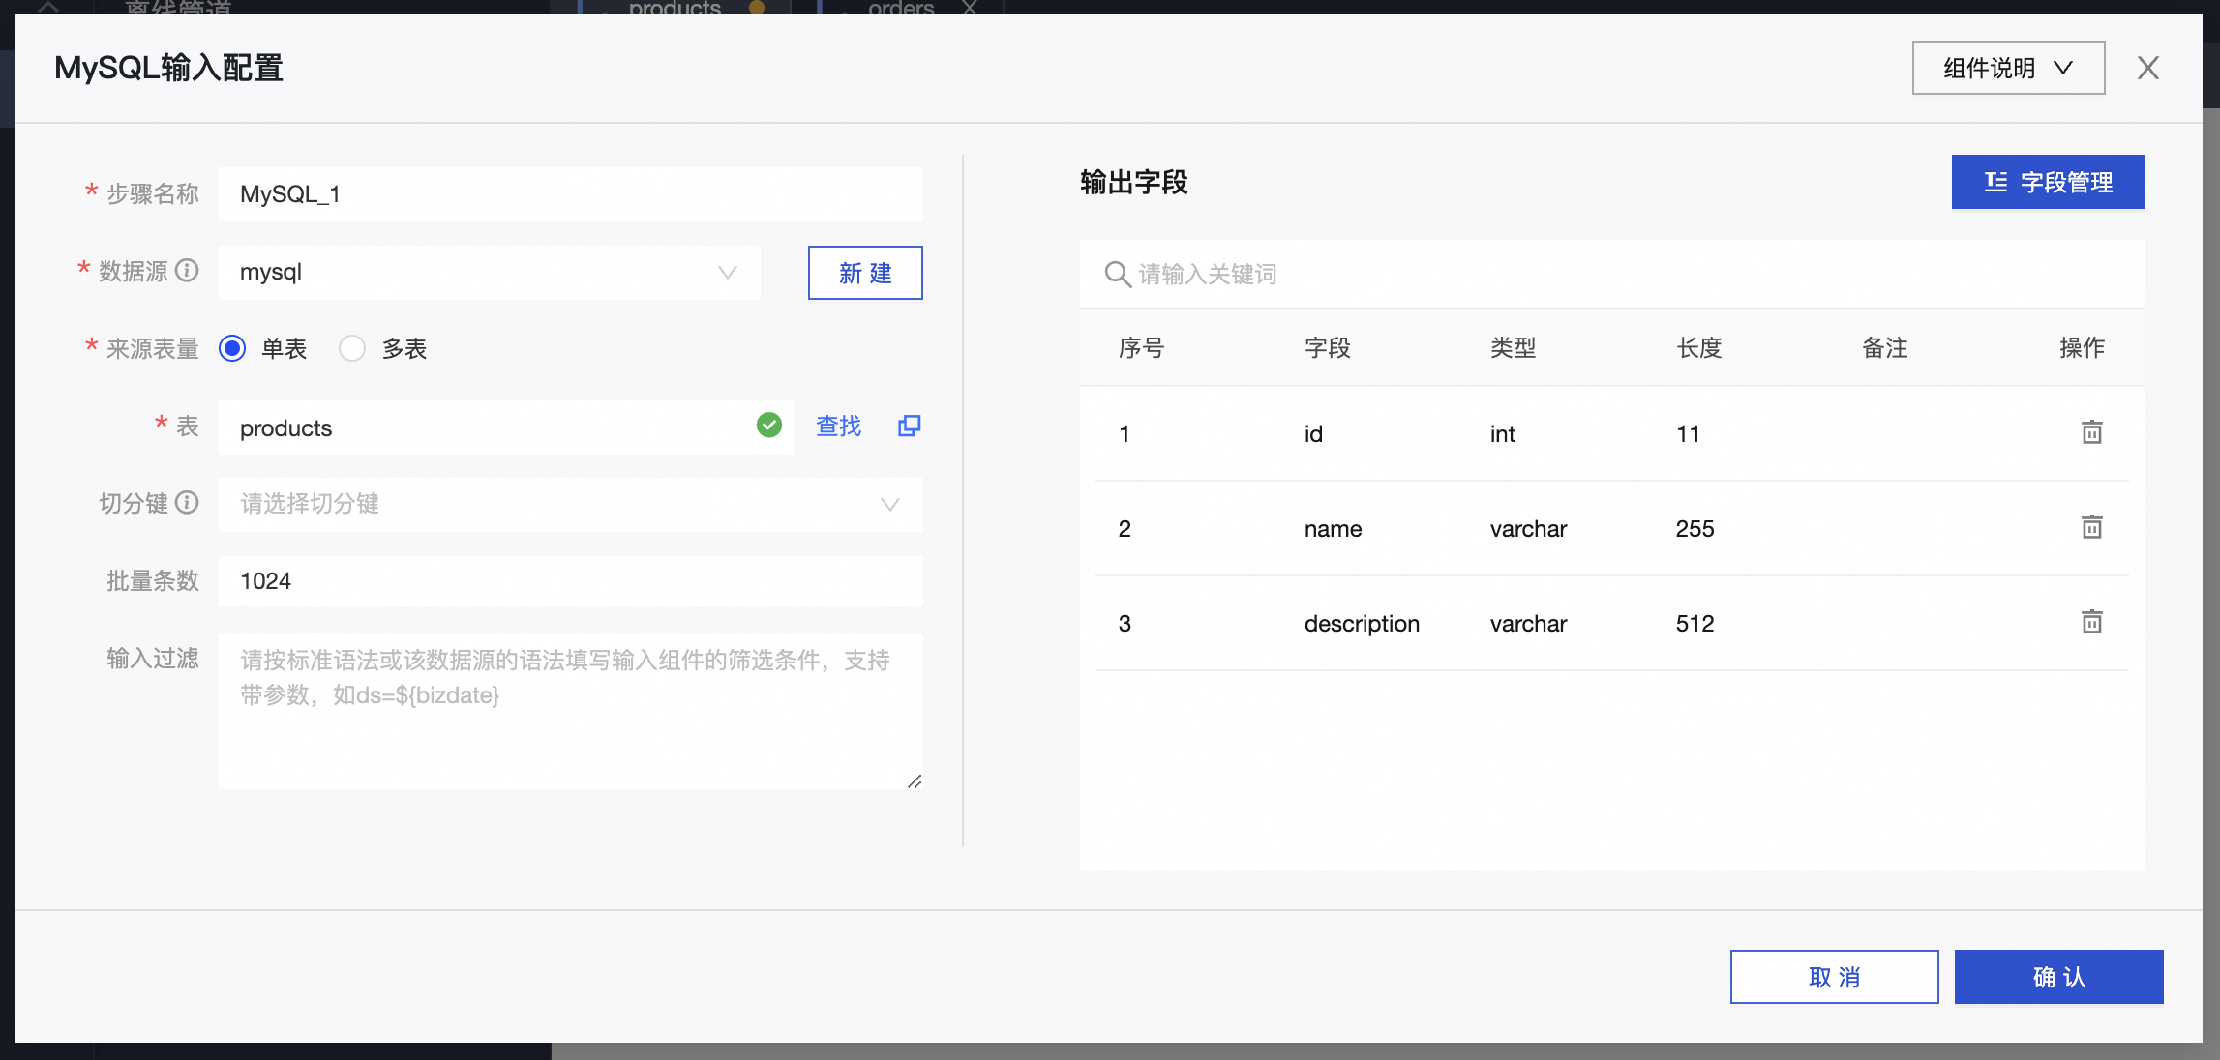Click the keyword search field 请输入关键词
The image size is (2220, 1060).
tap(1611, 275)
